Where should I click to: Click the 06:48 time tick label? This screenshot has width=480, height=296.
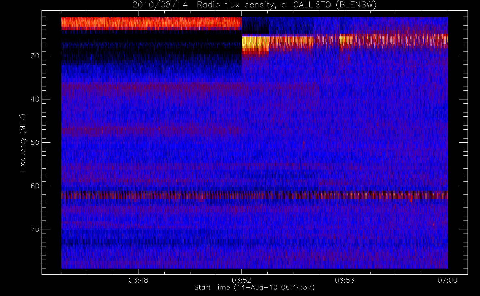point(138,280)
